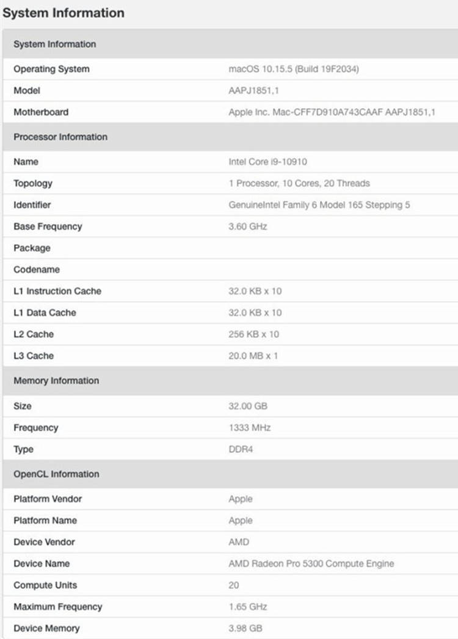
Task: Click the L2 Cache 256 KB value
Action: (x=253, y=334)
